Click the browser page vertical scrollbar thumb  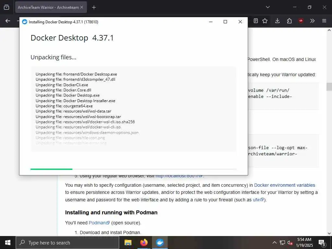point(329,87)
